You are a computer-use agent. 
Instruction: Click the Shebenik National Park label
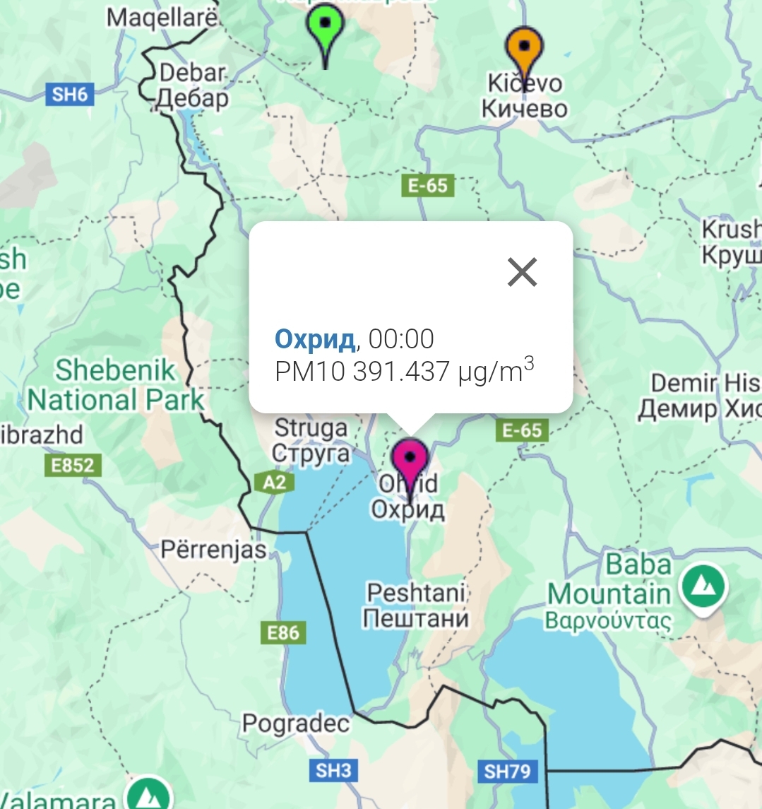pos(116,385)
